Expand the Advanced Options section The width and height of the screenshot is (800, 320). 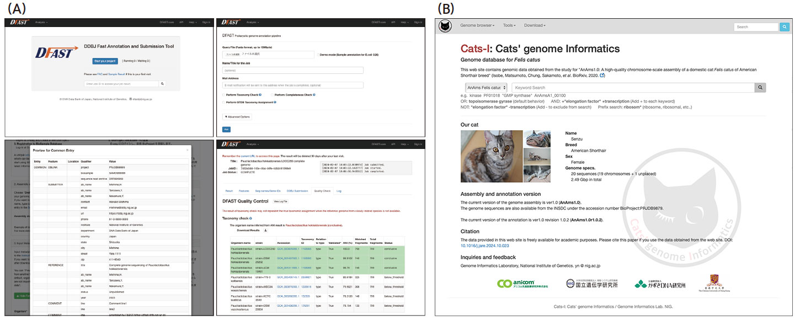tap(237, 116)
